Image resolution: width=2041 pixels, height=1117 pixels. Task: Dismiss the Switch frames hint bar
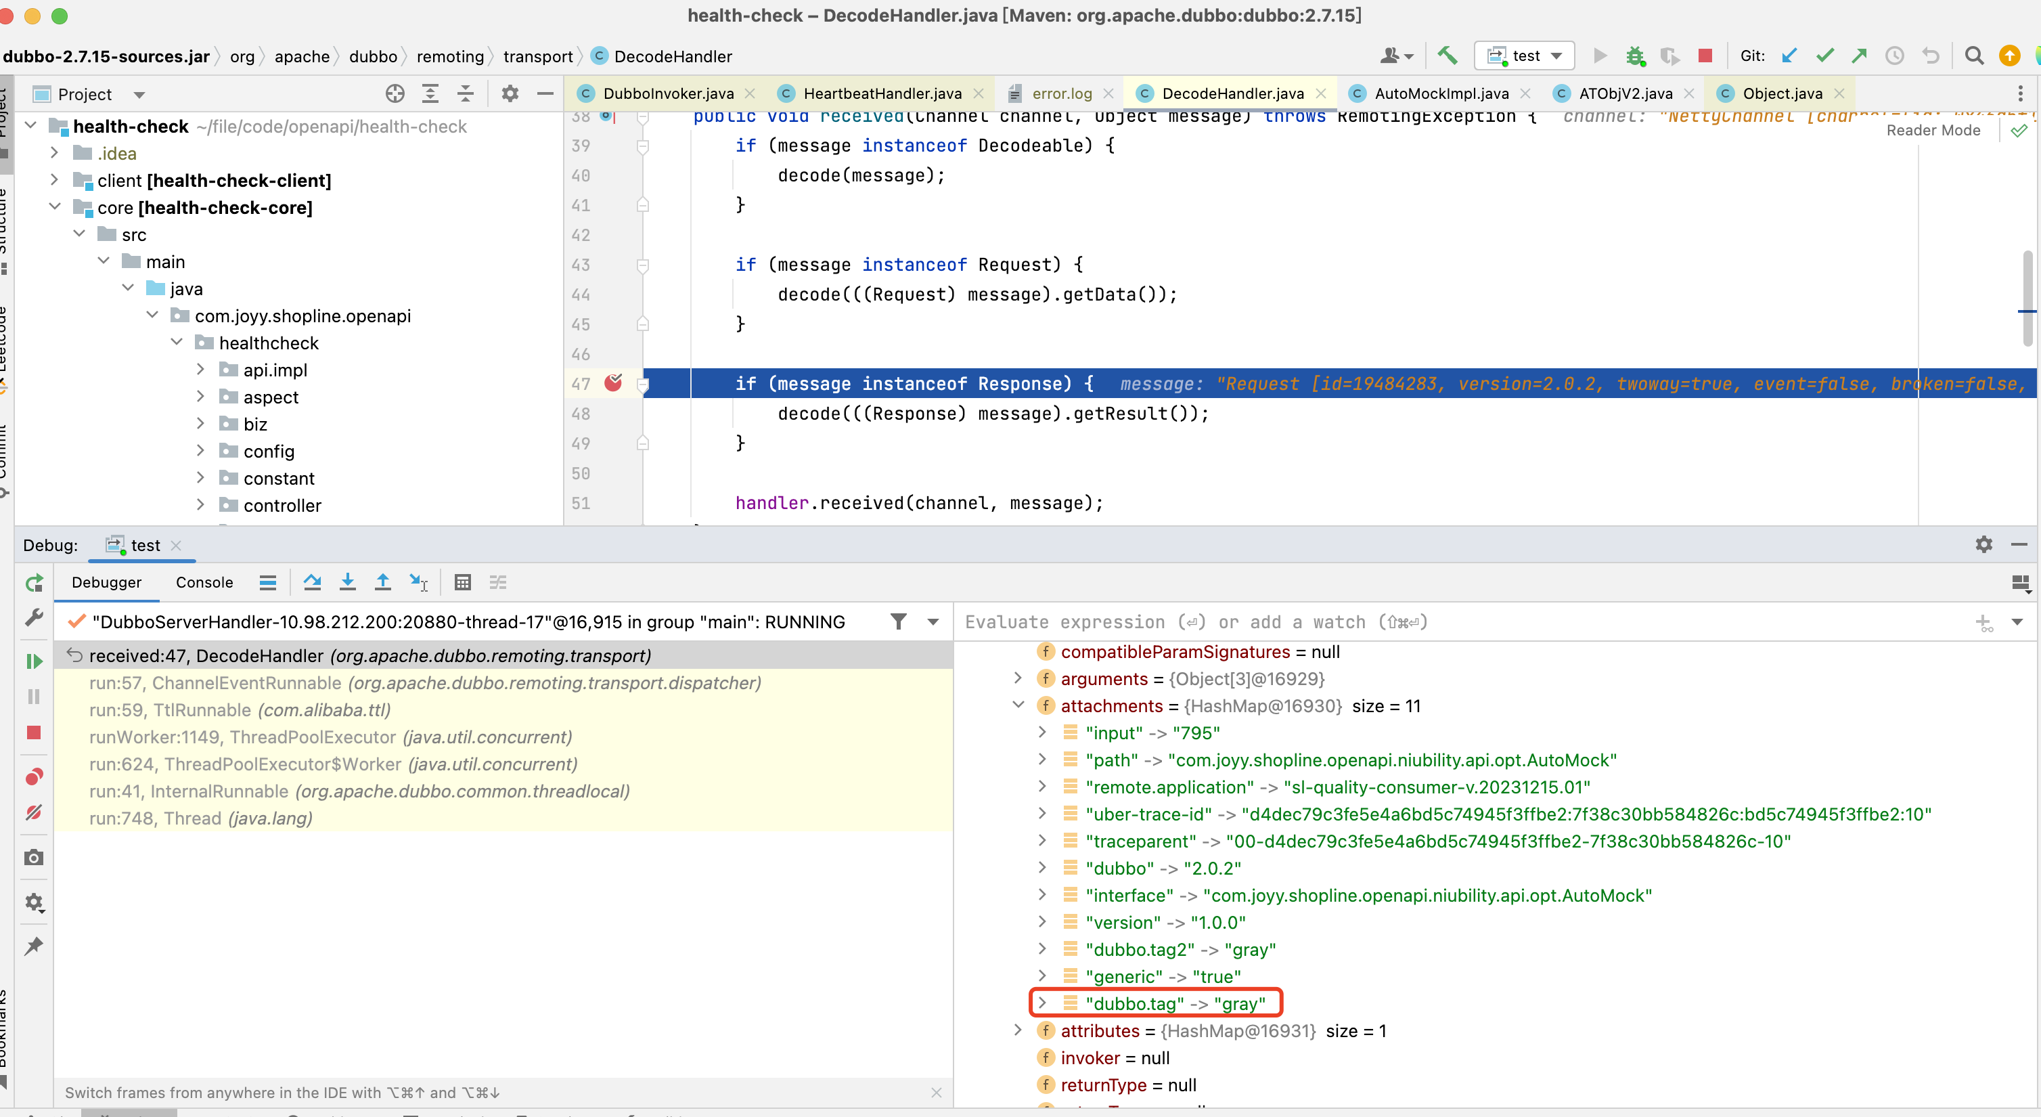point(937,1093)
